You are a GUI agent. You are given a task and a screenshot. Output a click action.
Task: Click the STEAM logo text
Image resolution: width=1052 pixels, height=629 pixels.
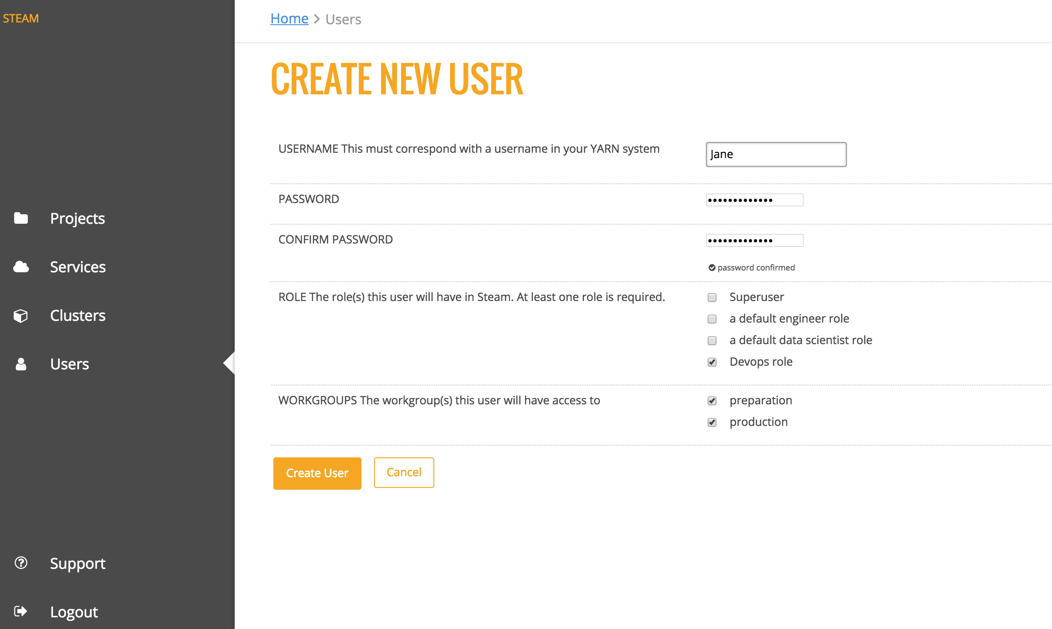tap(21, 18)
